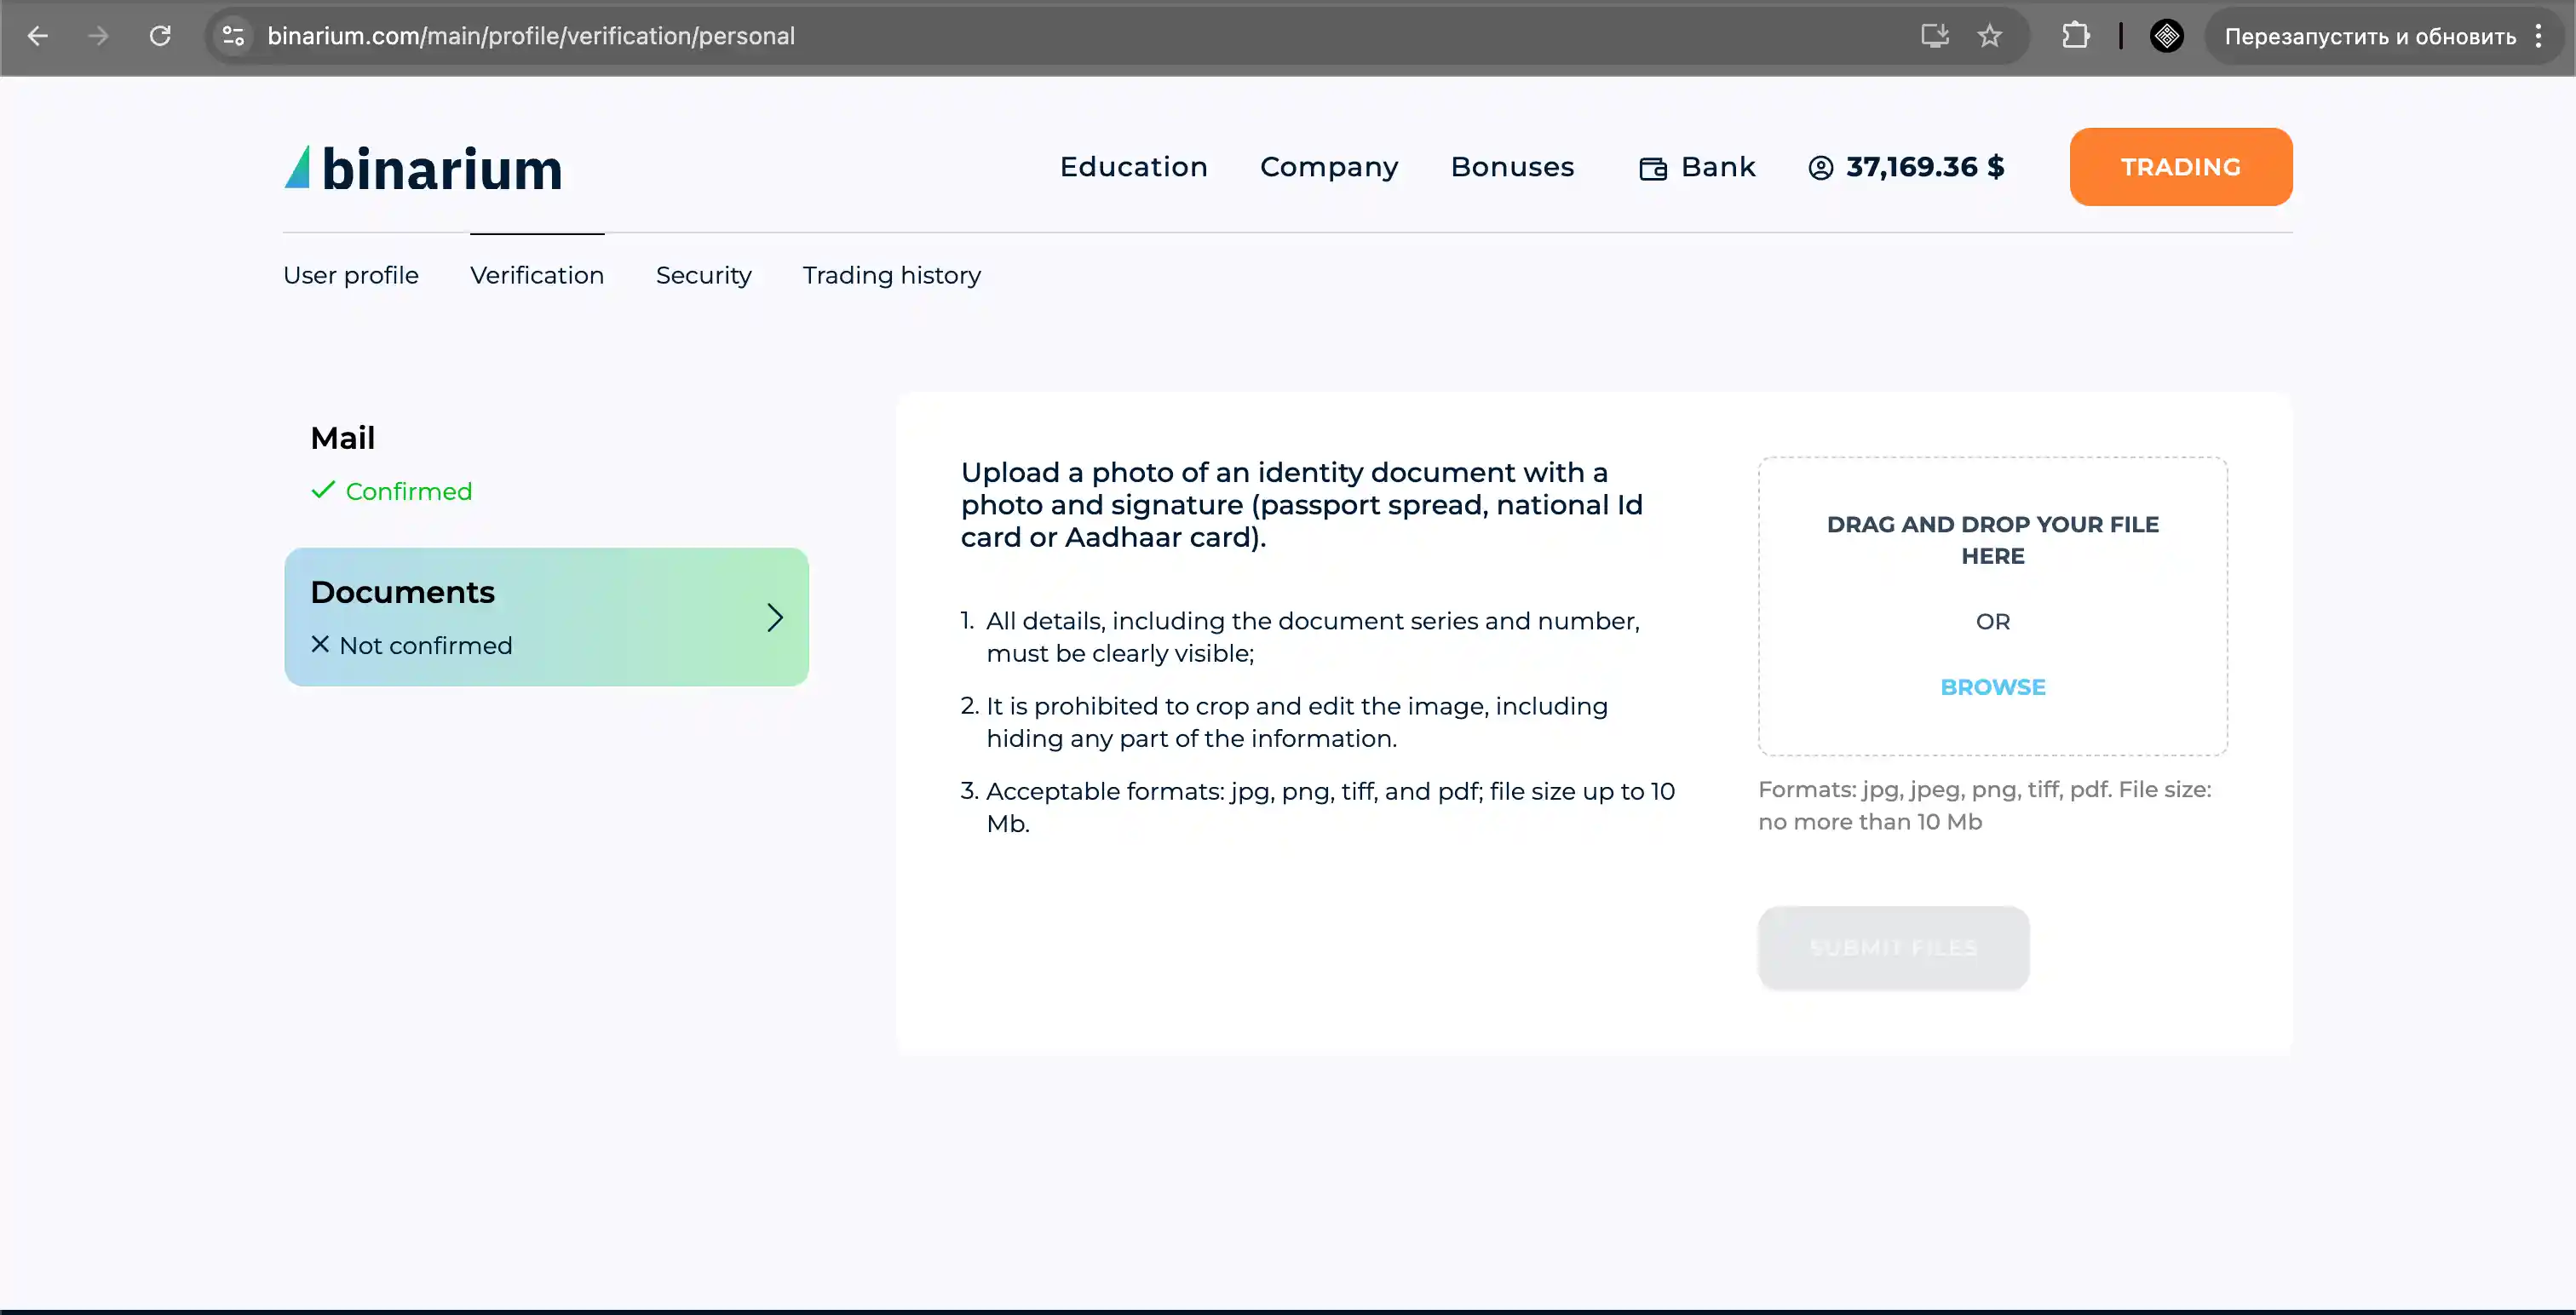Bookmark this page with the star icon
This screenshot has height=1315, width=2576.
[x=1990, y=36]
